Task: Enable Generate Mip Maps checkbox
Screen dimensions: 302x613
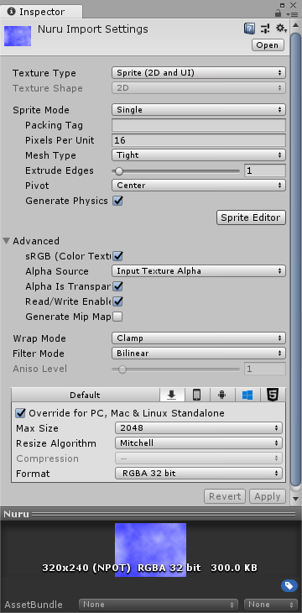Action: point(117,317)
